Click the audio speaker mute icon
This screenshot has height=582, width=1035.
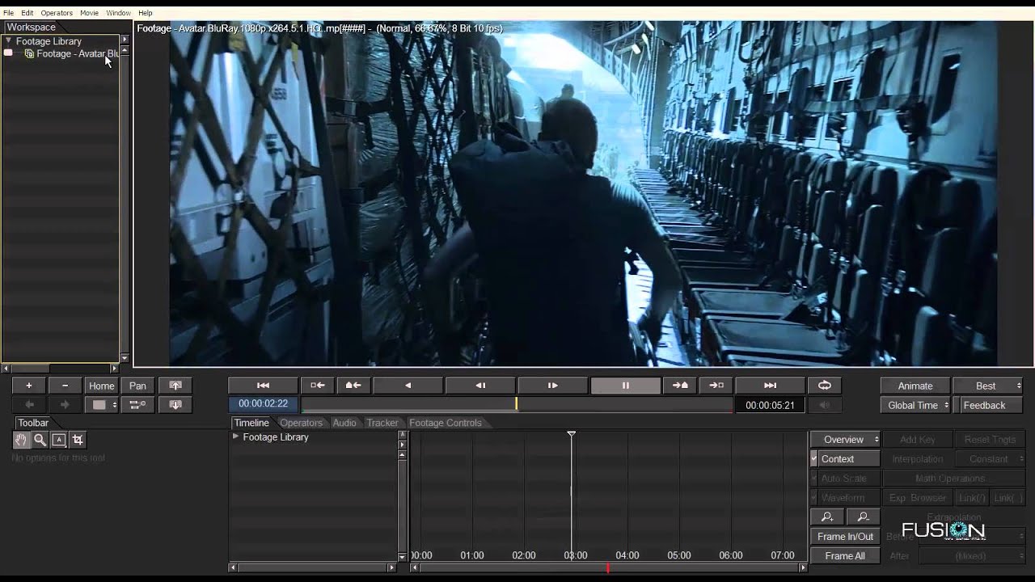tap(825, 405)
